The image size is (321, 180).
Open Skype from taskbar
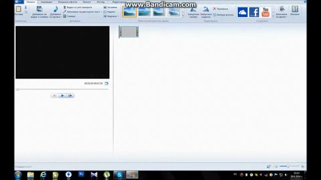[x=119, y=175]
